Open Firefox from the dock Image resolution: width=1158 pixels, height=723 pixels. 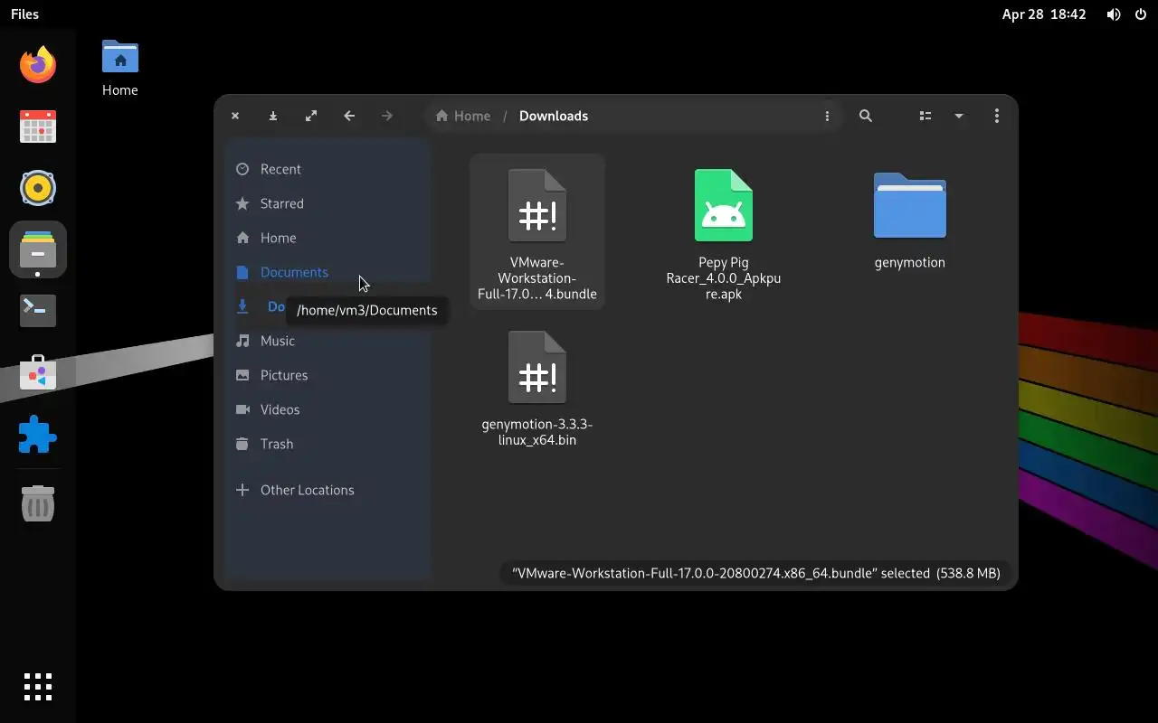pyautogui.click(x=38, y=65)
